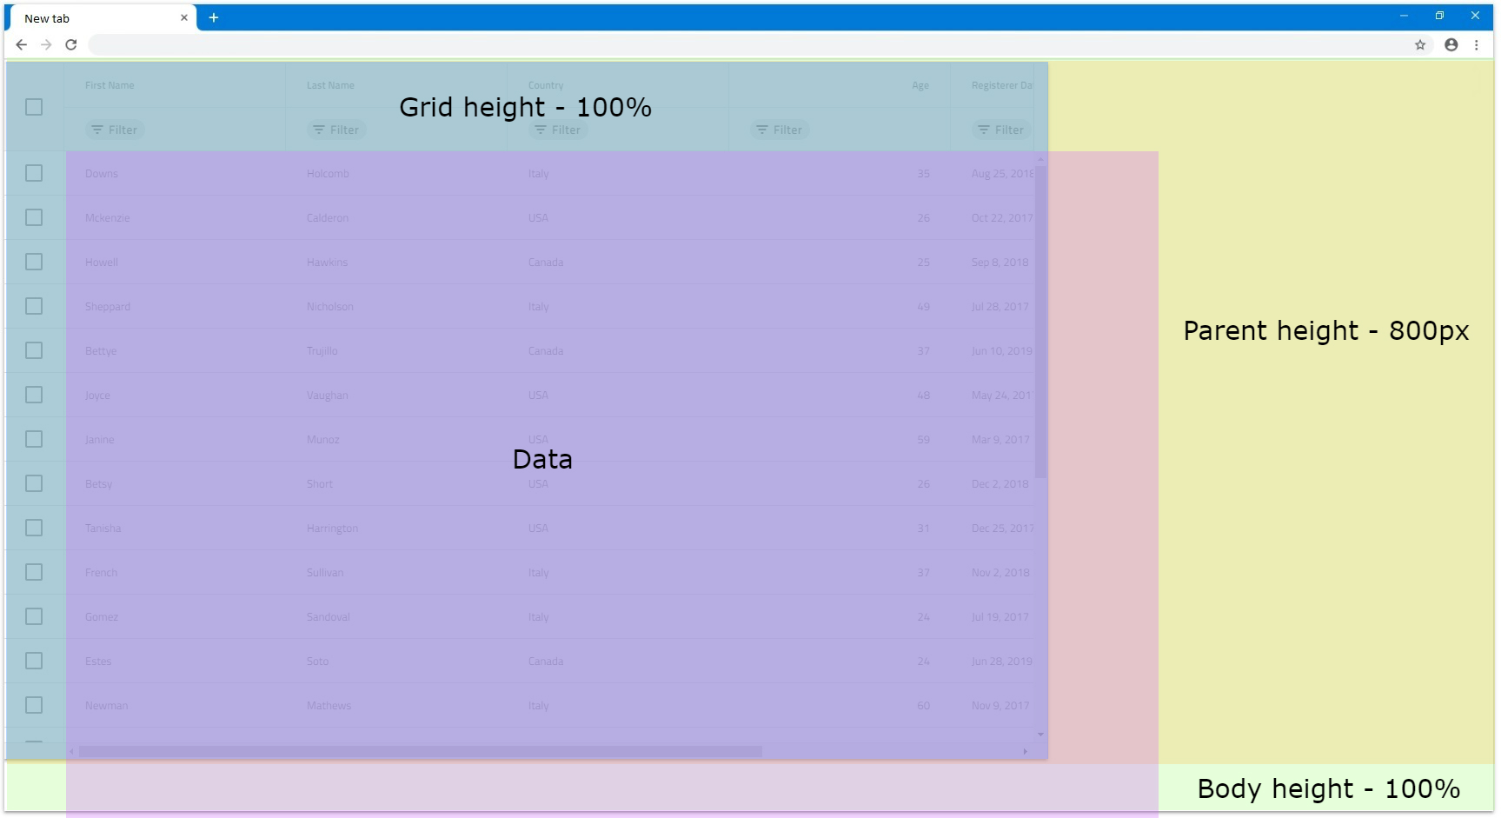Open a new tab with plus icon
This screenshot has height=818, width=1501.
tap(214, 17)
